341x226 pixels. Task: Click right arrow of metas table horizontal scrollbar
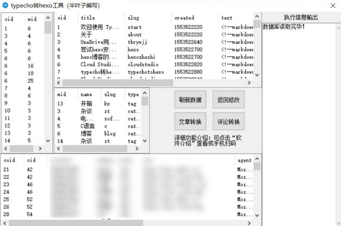tap(137, 149)
